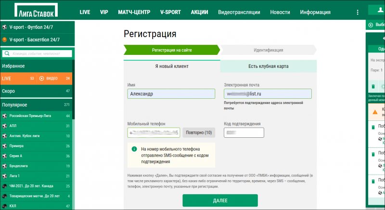This screenshot has width=385, height=210.
Task: Open АКЦИИ in top navigation
Action: coord(199,12)
